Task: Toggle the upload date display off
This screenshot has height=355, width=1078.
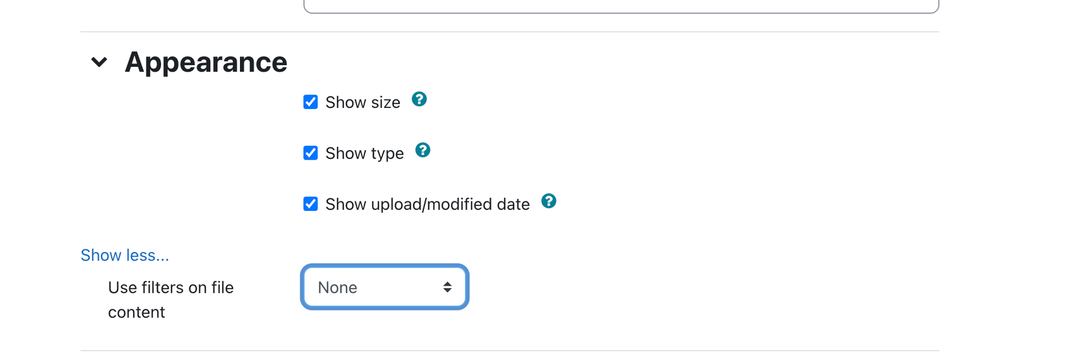Action: 310,204
